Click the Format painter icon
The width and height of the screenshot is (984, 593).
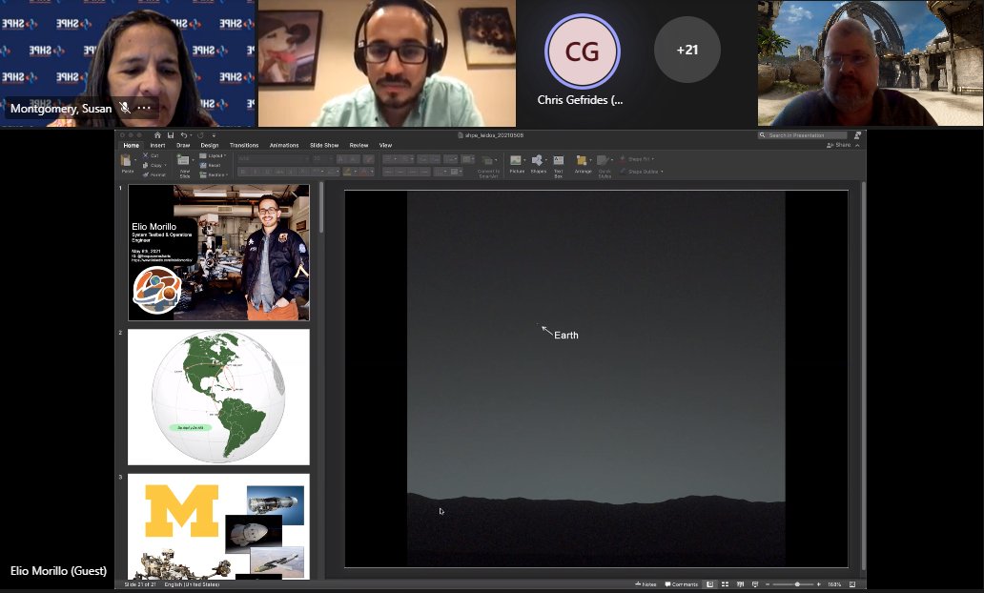tap(146, 174)
